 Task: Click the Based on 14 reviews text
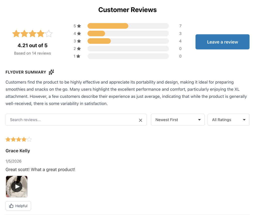[x=32, y=53]
